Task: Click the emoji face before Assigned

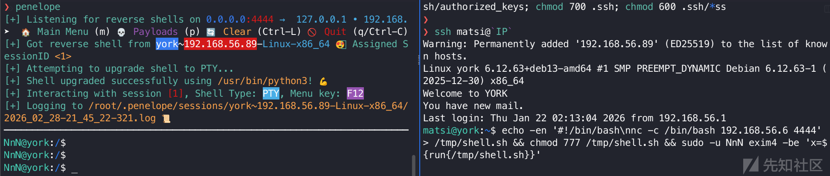Action: [340, 44]
